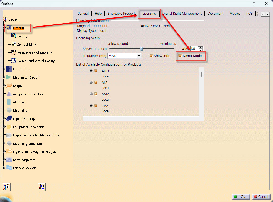Screen dimensions: 273x202
Task: Click the Server Time Out slider handle
Action: tap(142, 49)
